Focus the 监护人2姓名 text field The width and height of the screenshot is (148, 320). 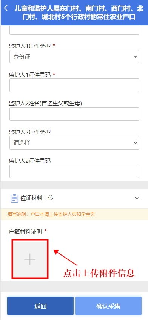coord(74,114)
